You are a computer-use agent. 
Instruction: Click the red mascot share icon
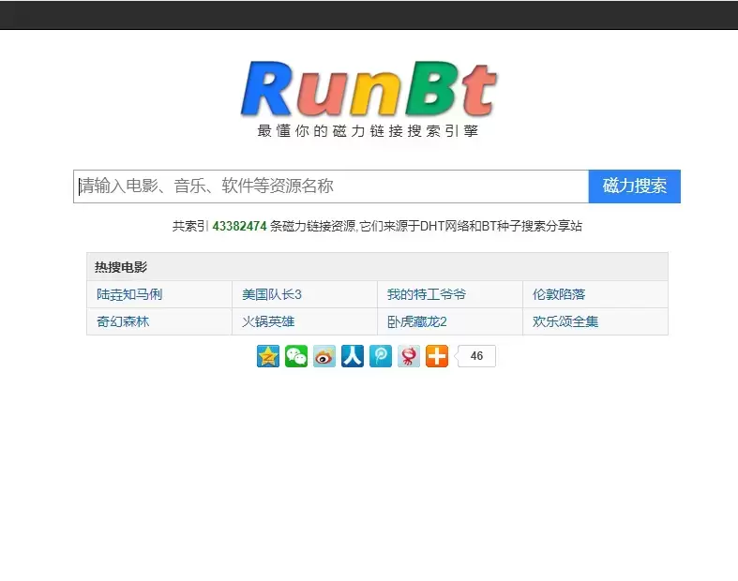click(409, 356)
